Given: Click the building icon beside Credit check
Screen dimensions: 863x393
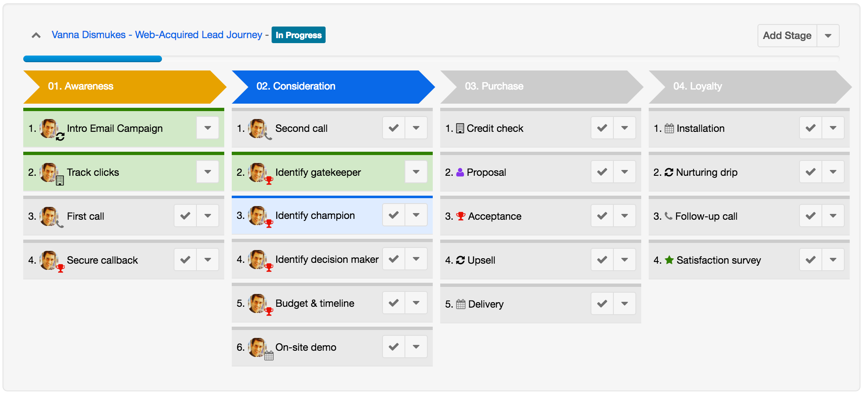Looking at the screenshot, I should (x=460, y=129).
